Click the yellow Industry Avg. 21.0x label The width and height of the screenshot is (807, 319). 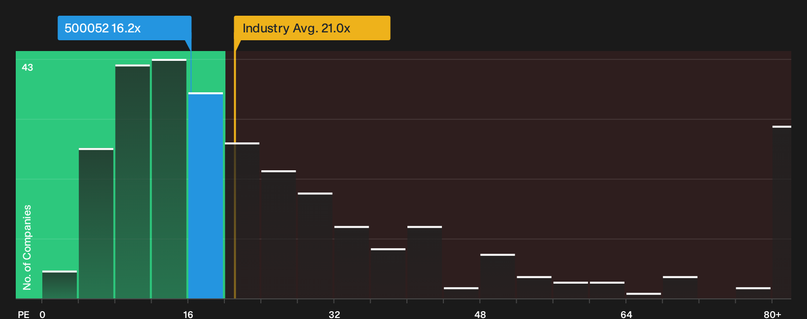pyautogui.click(x=312, y=28)
